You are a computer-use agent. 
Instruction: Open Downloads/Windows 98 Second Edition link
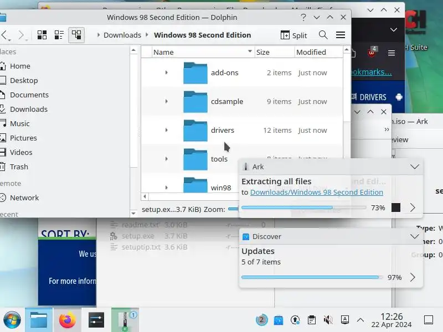(x=316, y=192)
